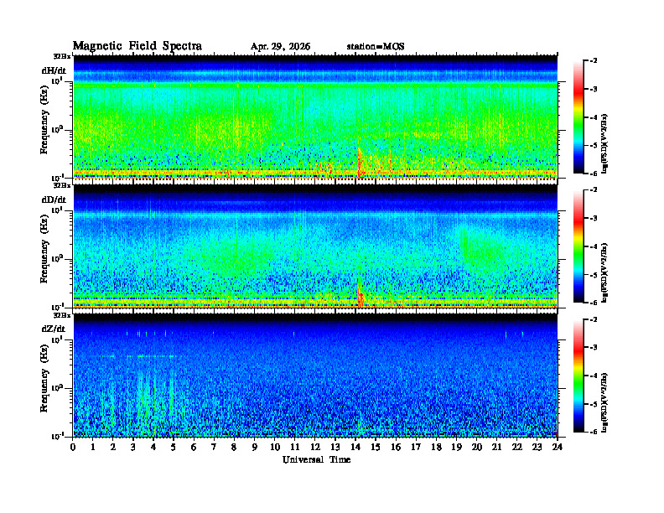Screen dimensions: 664x513
Task: Select the date text "Apr. 29, 2026"
Action: [280, 47]
